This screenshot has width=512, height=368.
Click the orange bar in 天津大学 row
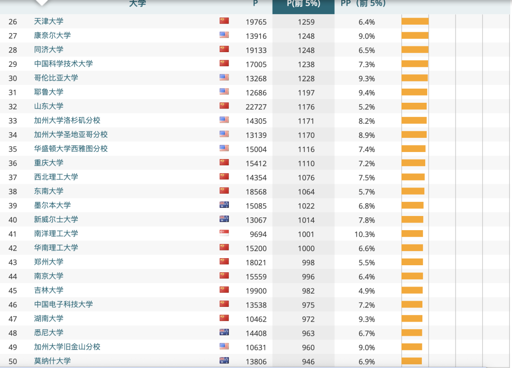(x=415, y=21)
